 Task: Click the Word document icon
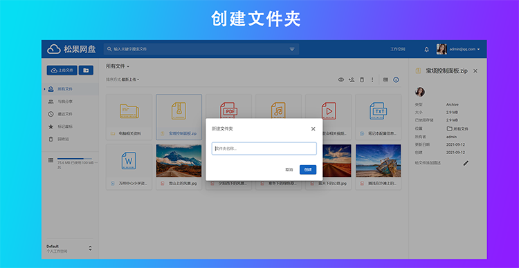click(x=129, y=161)
